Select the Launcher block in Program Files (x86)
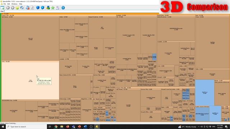The image size is (230, 129). point(128,105)
